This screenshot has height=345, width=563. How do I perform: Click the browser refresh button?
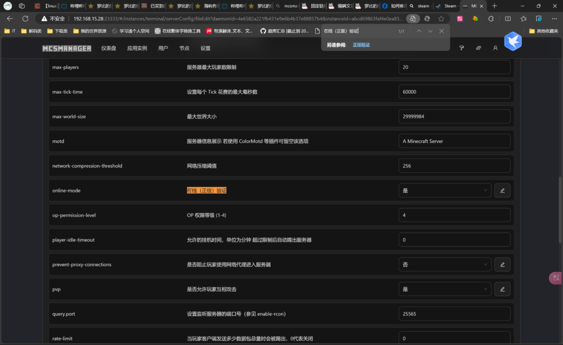coord(25,18)
